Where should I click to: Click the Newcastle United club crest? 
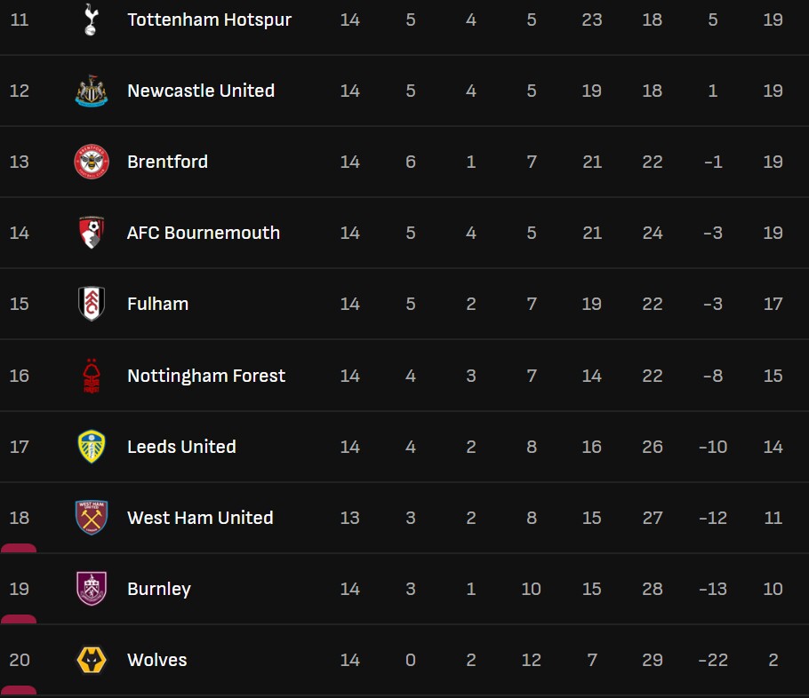tap(91, 91)
